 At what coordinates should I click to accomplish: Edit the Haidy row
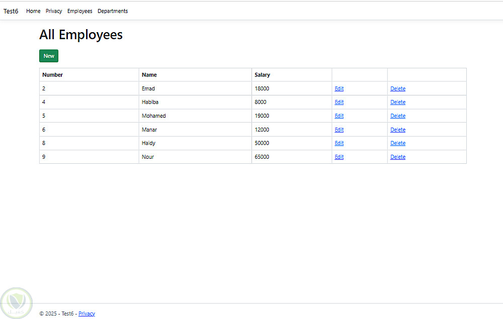pos(339,143)
